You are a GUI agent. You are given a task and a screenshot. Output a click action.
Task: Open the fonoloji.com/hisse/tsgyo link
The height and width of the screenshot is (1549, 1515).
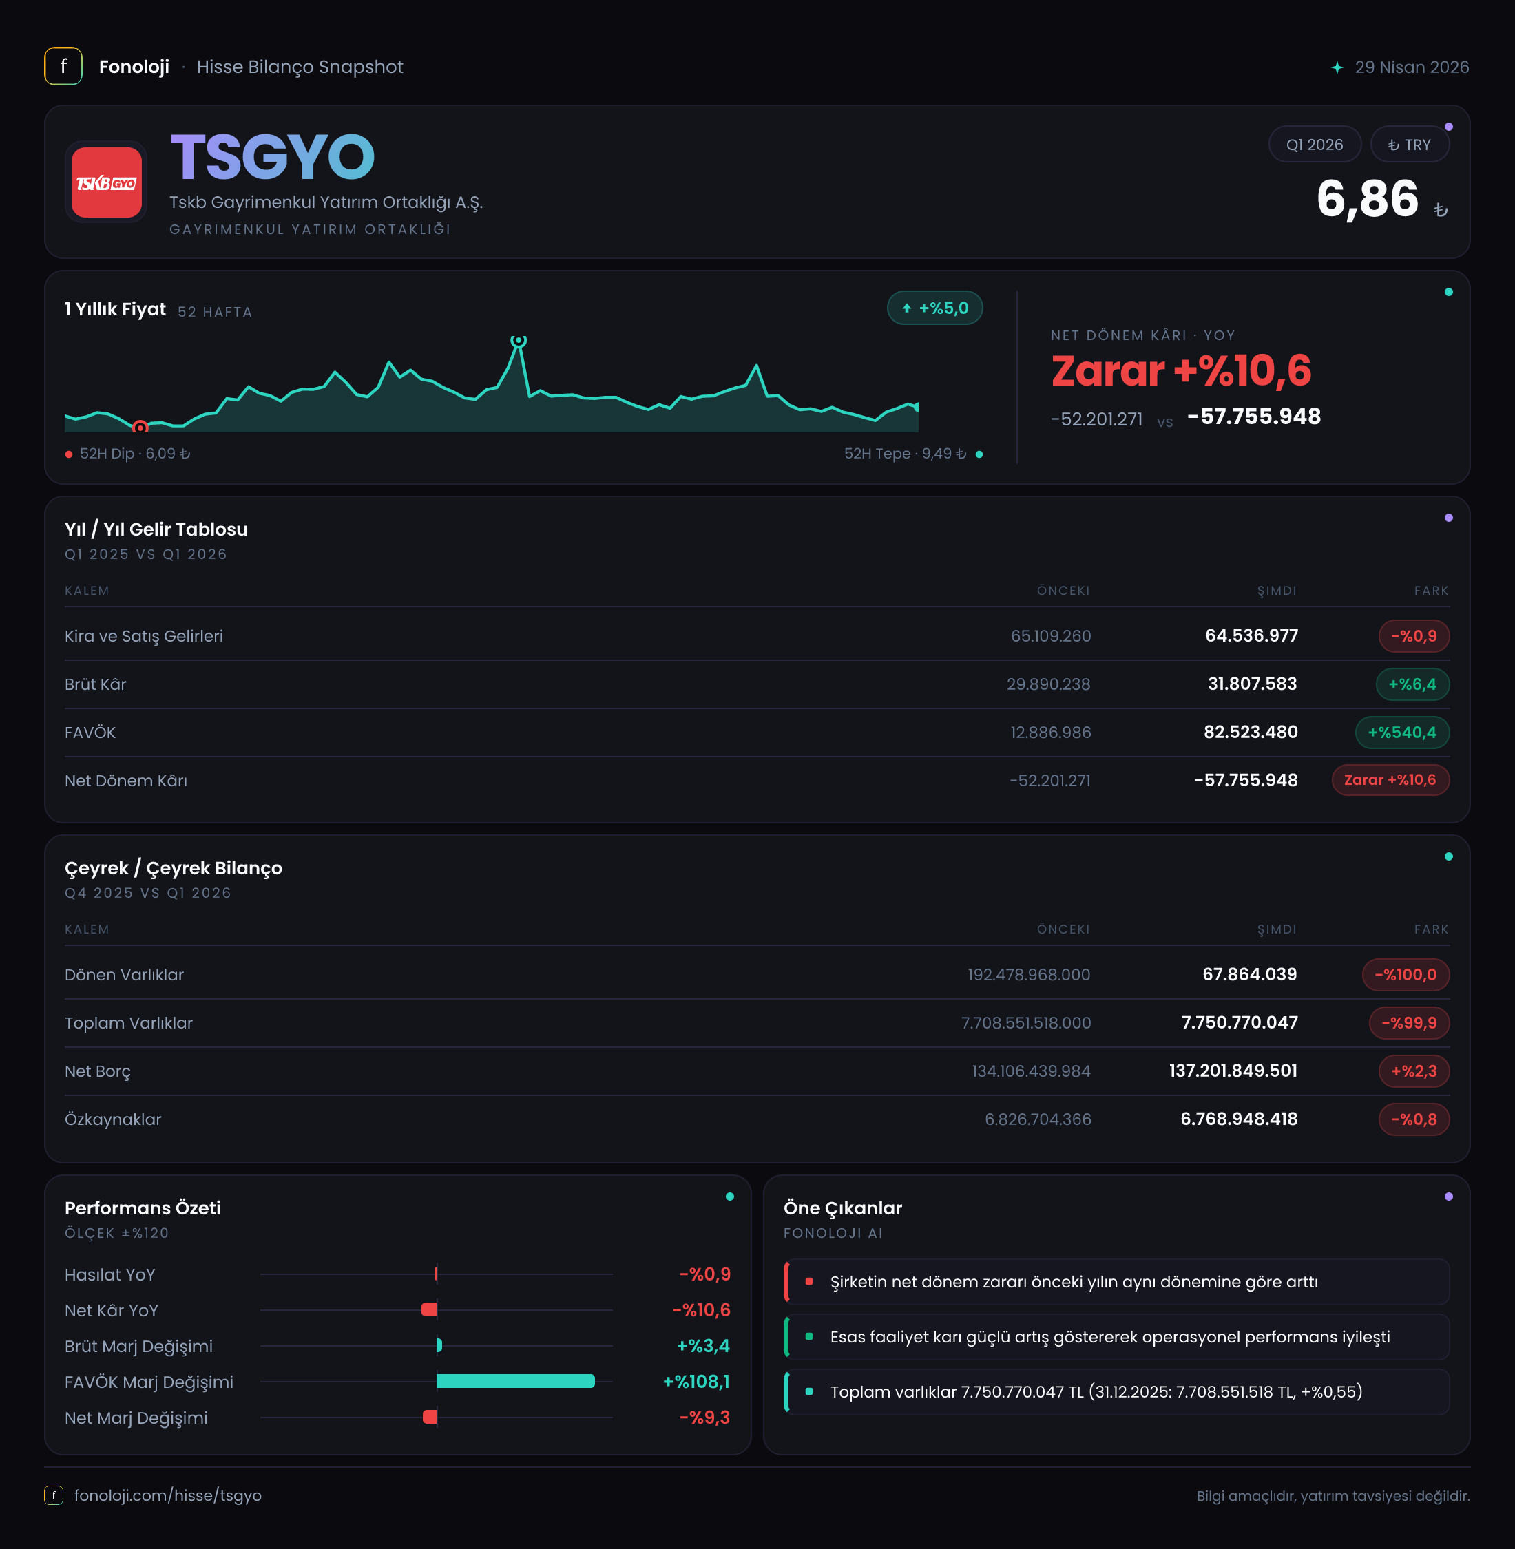tap(168, 1495)
